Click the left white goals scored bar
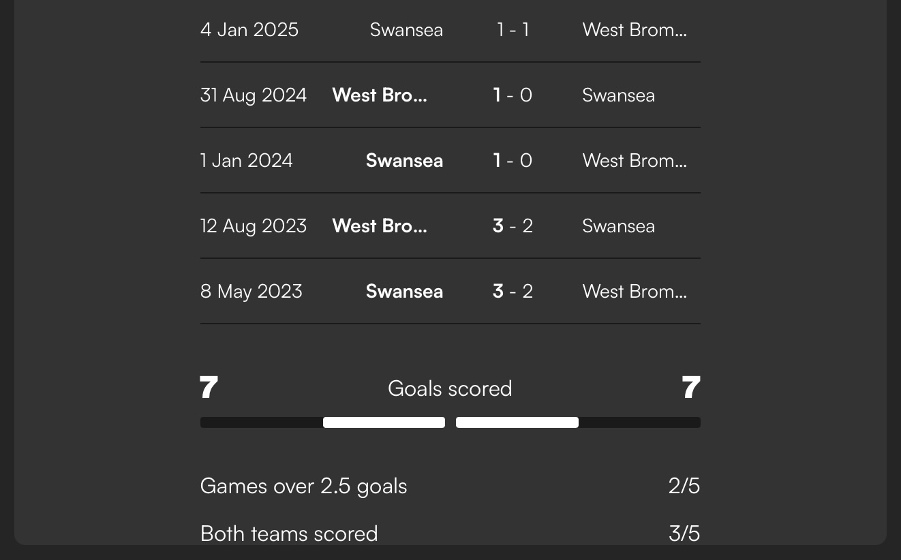This screenshot has width=901, height=560. pos(384,422)
